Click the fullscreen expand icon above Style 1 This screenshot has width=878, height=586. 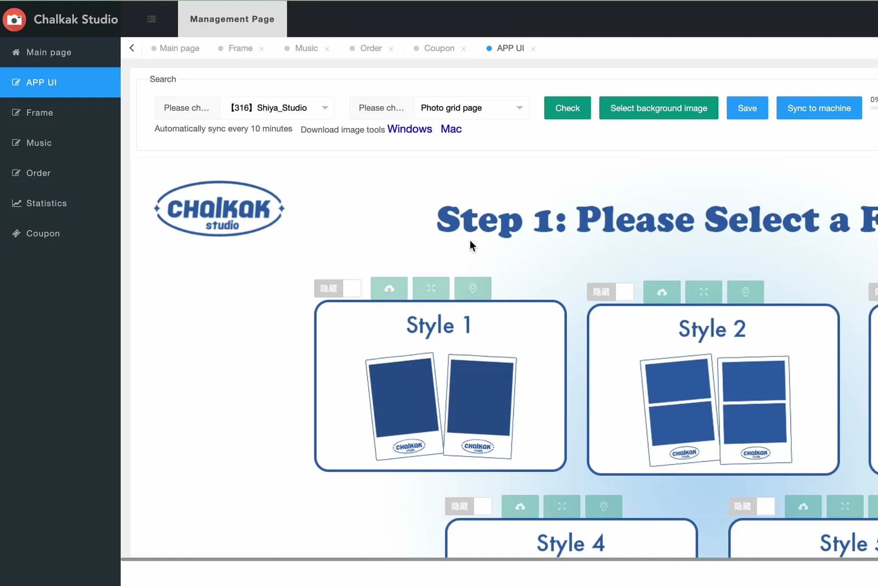click(x=431, y=288)
